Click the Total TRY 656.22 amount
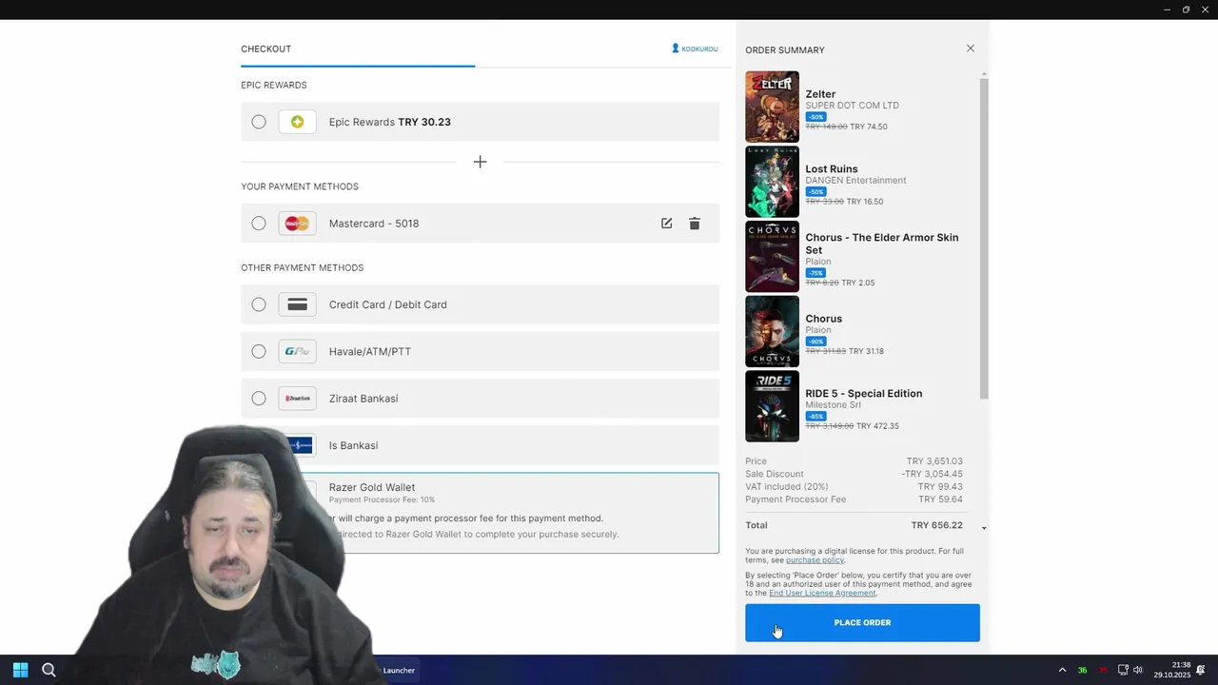The width and height of the screenshot is (1218, 685). [936, 525]
